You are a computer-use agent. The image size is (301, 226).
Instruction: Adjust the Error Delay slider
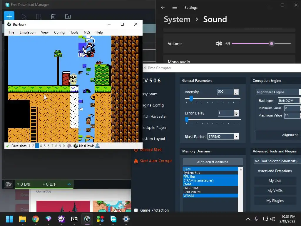(213, 119)
